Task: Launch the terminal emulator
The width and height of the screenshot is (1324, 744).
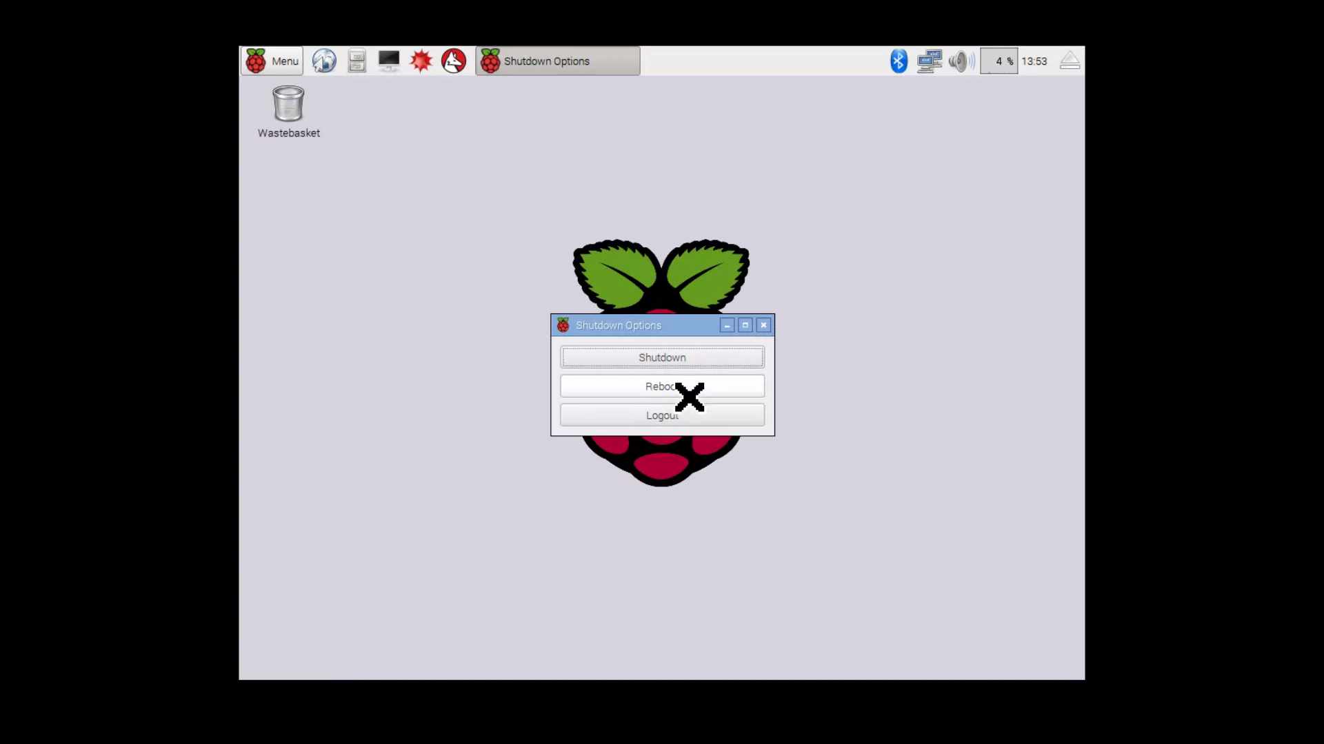Action: [x=389, y=61]
